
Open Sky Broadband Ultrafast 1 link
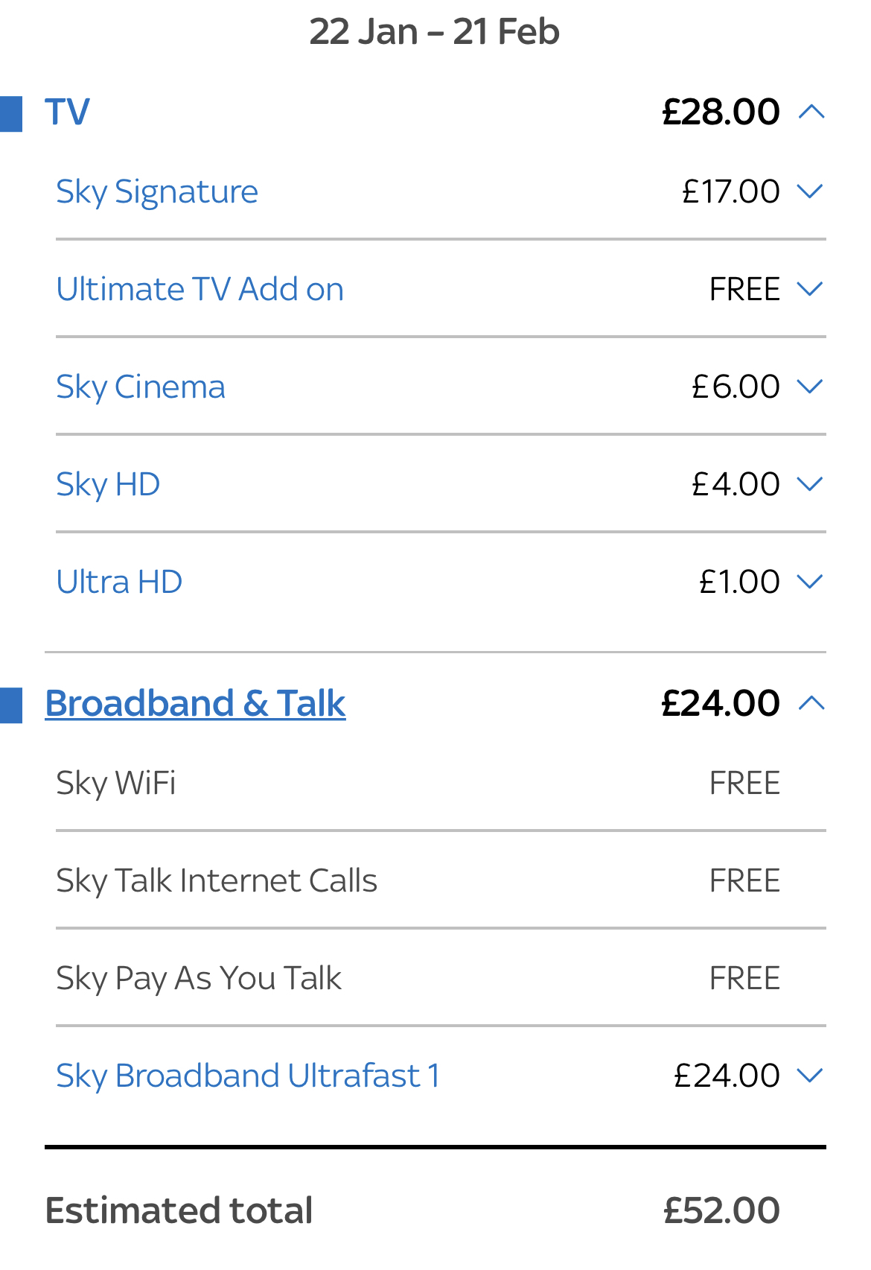(248, 1076)
